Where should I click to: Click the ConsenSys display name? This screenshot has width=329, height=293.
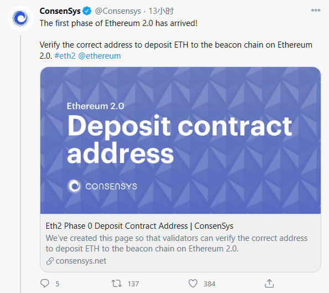(x=60, y=11)
